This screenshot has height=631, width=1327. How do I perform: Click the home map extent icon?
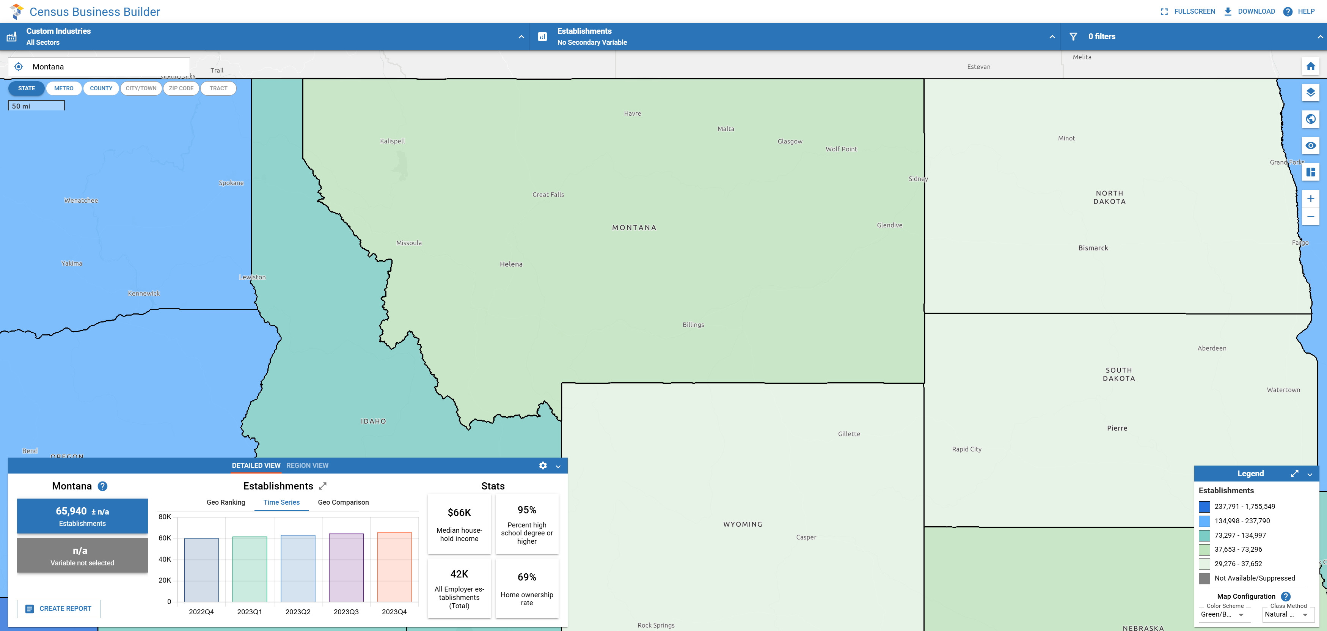(1311, 66)
